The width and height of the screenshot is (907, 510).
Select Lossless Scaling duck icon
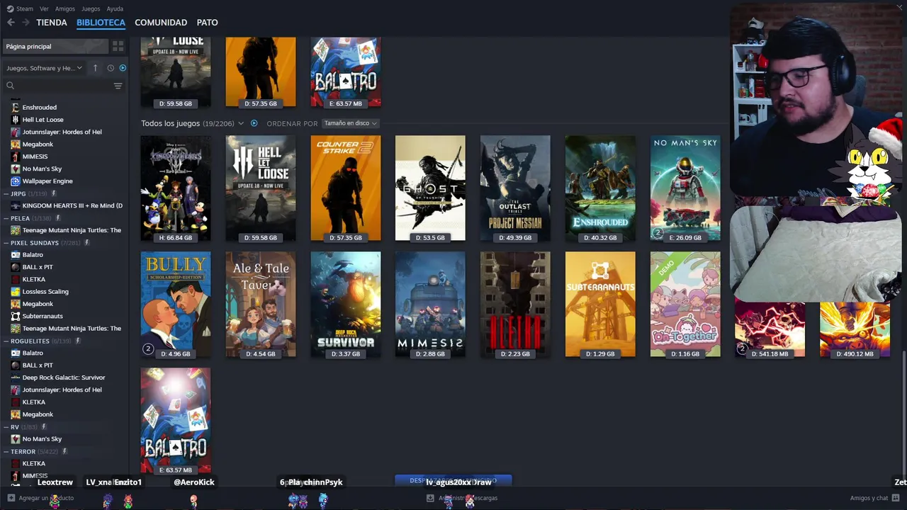[16, 292]
